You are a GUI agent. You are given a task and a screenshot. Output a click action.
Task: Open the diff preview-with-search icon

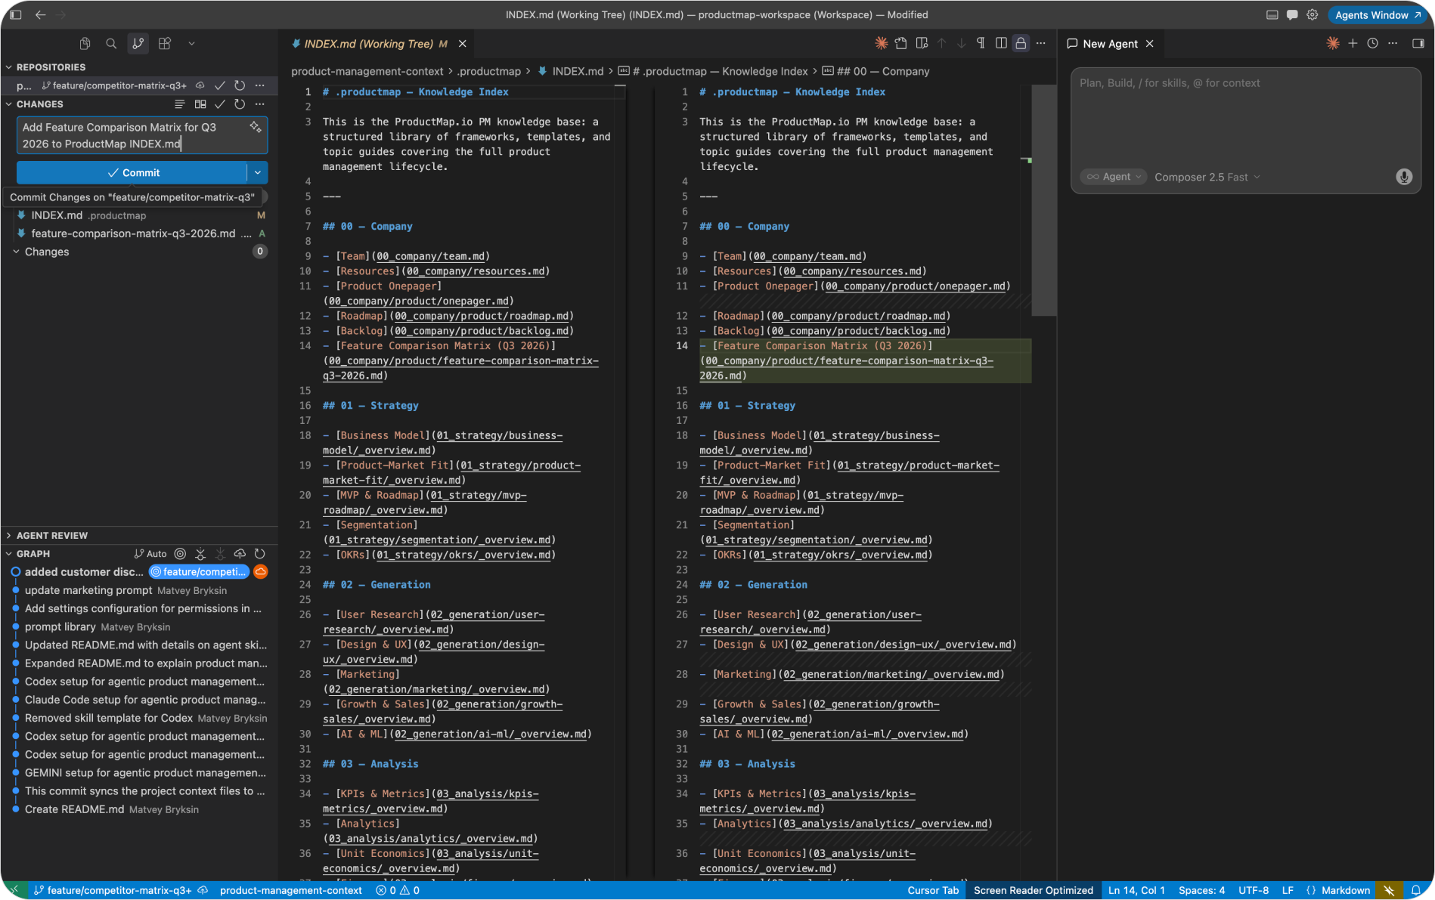(x=922, y=43)
